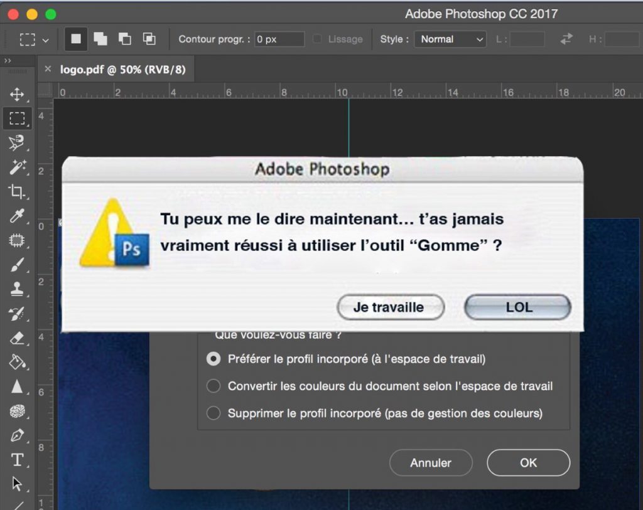Toggle the Lissage checkbox
The image size is (643, 510).
[x=317, y=39]
